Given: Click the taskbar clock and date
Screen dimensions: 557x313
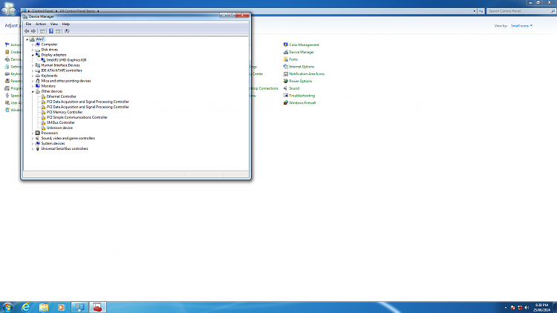Looking at the screenshot, I should coord(541,307).
